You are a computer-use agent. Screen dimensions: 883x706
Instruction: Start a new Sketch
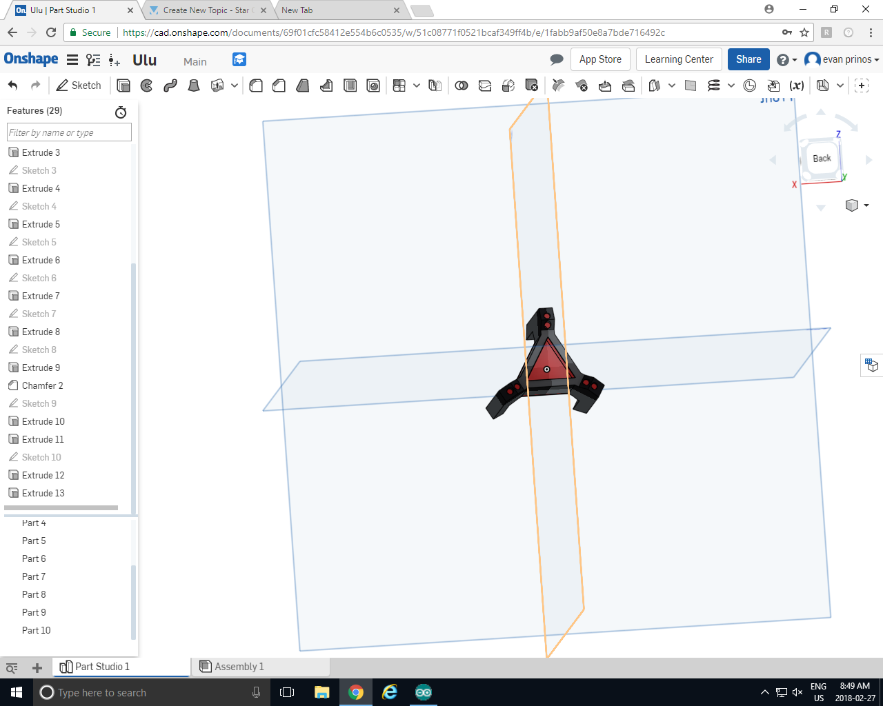pos(79,85)
